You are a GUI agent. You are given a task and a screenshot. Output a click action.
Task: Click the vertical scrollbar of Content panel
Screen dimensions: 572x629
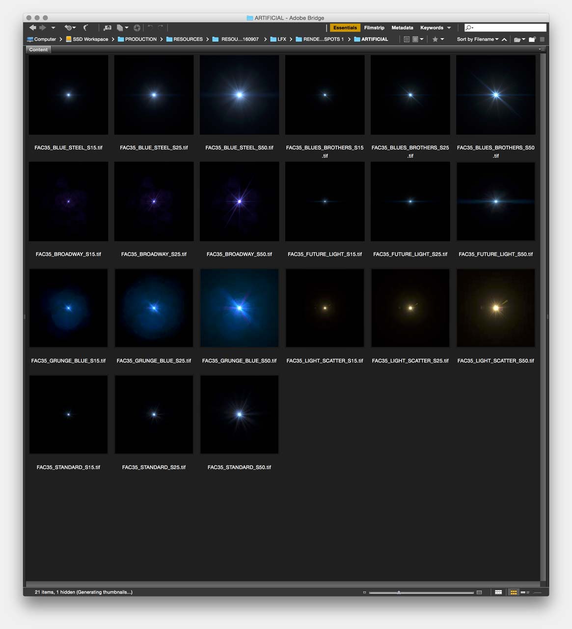(x=543, y=317)
